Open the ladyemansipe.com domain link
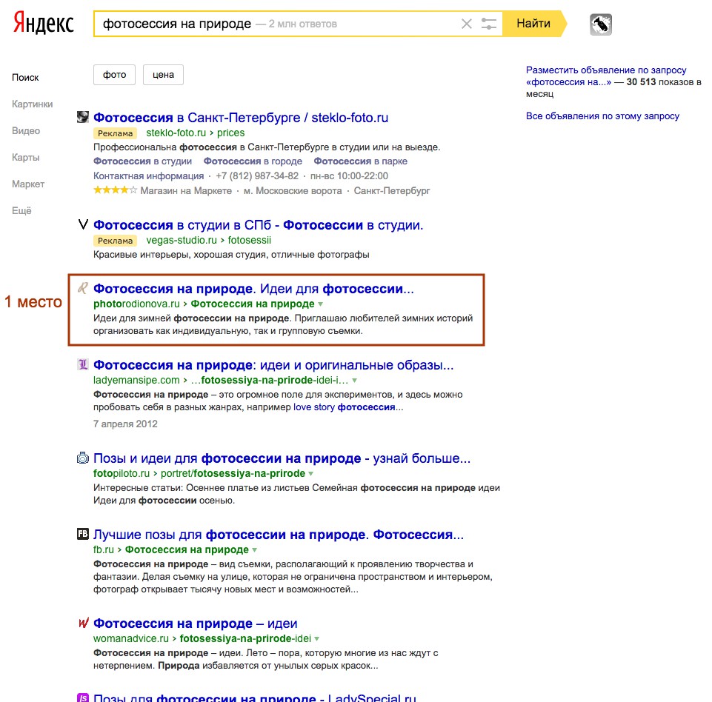 136,380
